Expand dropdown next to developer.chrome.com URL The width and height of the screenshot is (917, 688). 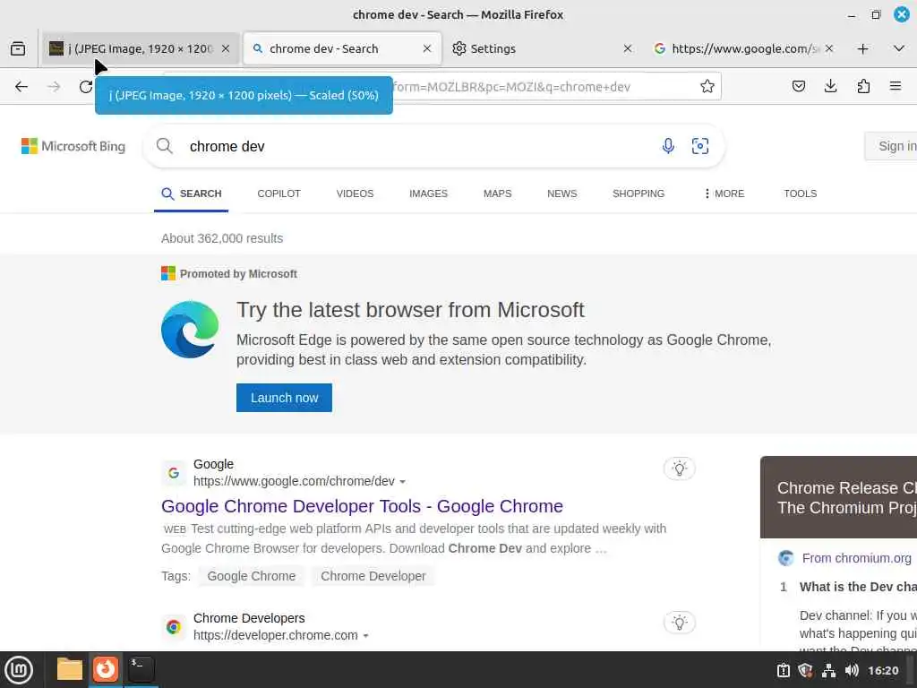click(x=365, y=636)
